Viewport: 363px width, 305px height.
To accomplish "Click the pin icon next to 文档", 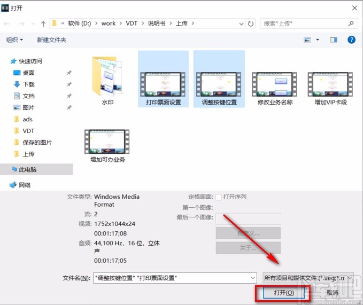I will [x=69, y=96].
